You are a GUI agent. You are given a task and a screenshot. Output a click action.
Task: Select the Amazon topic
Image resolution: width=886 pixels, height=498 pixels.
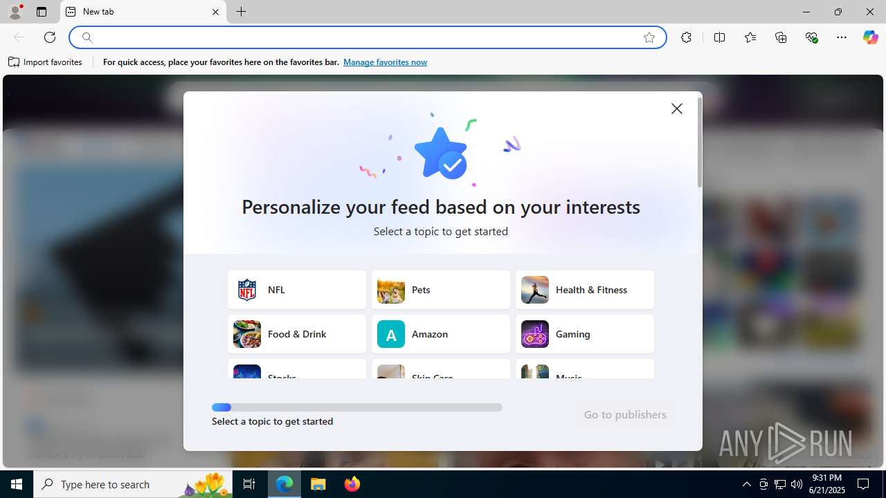(x=441, y=334)
